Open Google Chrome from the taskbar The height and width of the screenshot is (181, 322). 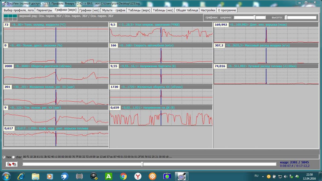[x=123, y=176]
